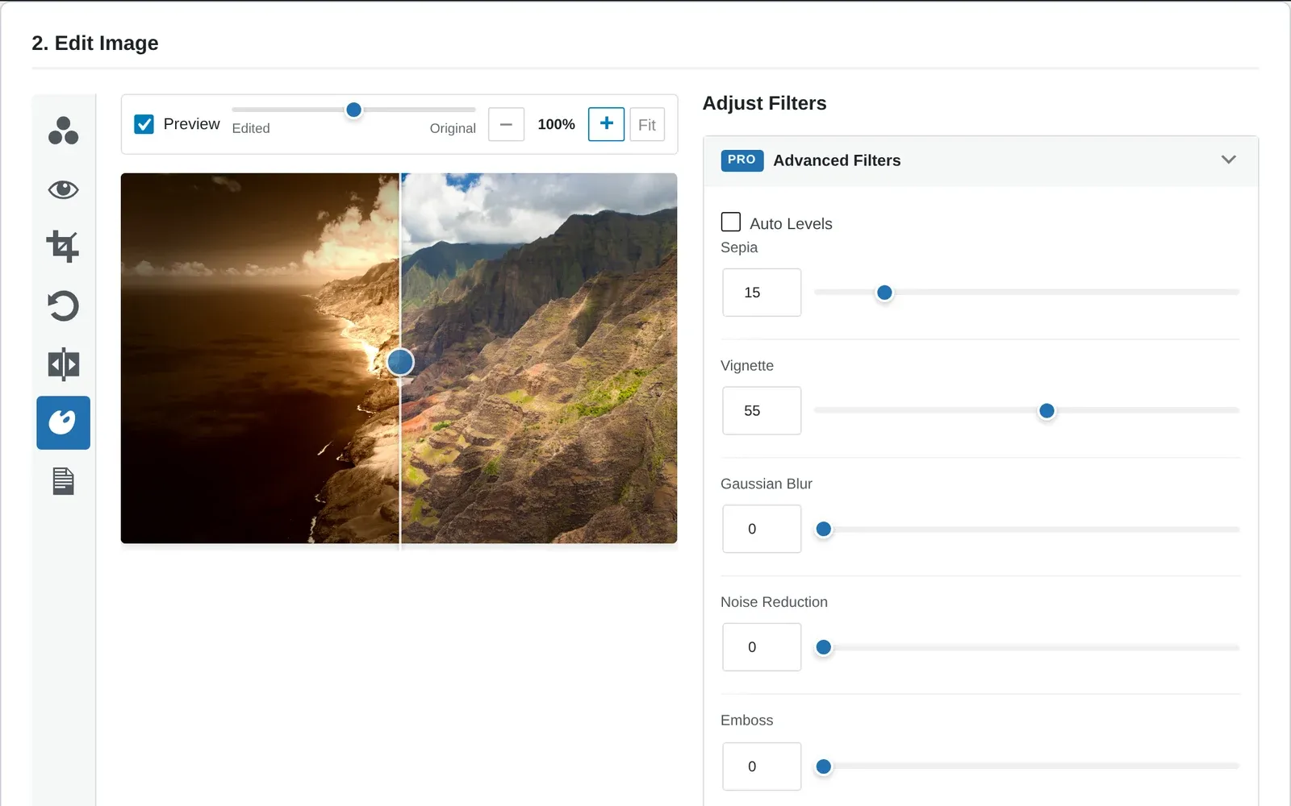The width and height of the screenshot is (1291, 806).
Task: Select the Crop tool in sidebar
Action: (x=63, y=247)
